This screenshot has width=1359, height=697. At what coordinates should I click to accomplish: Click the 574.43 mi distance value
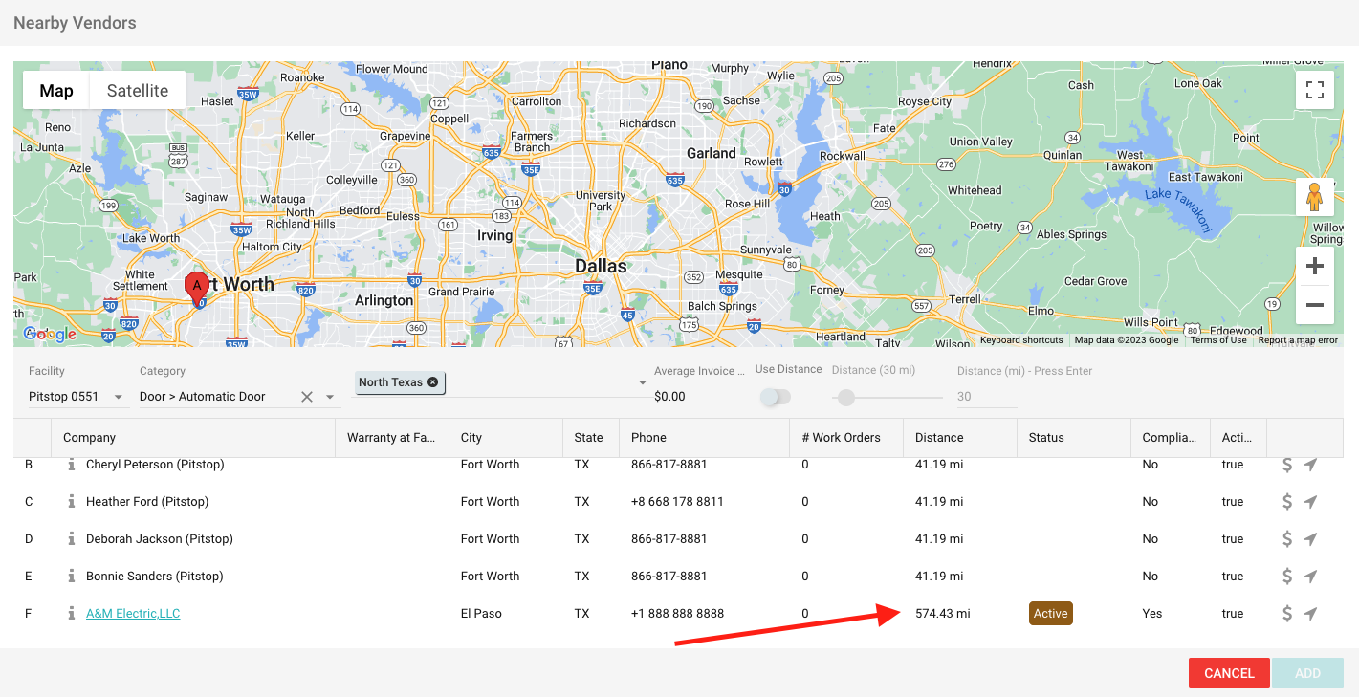click(x=942, y=613)
